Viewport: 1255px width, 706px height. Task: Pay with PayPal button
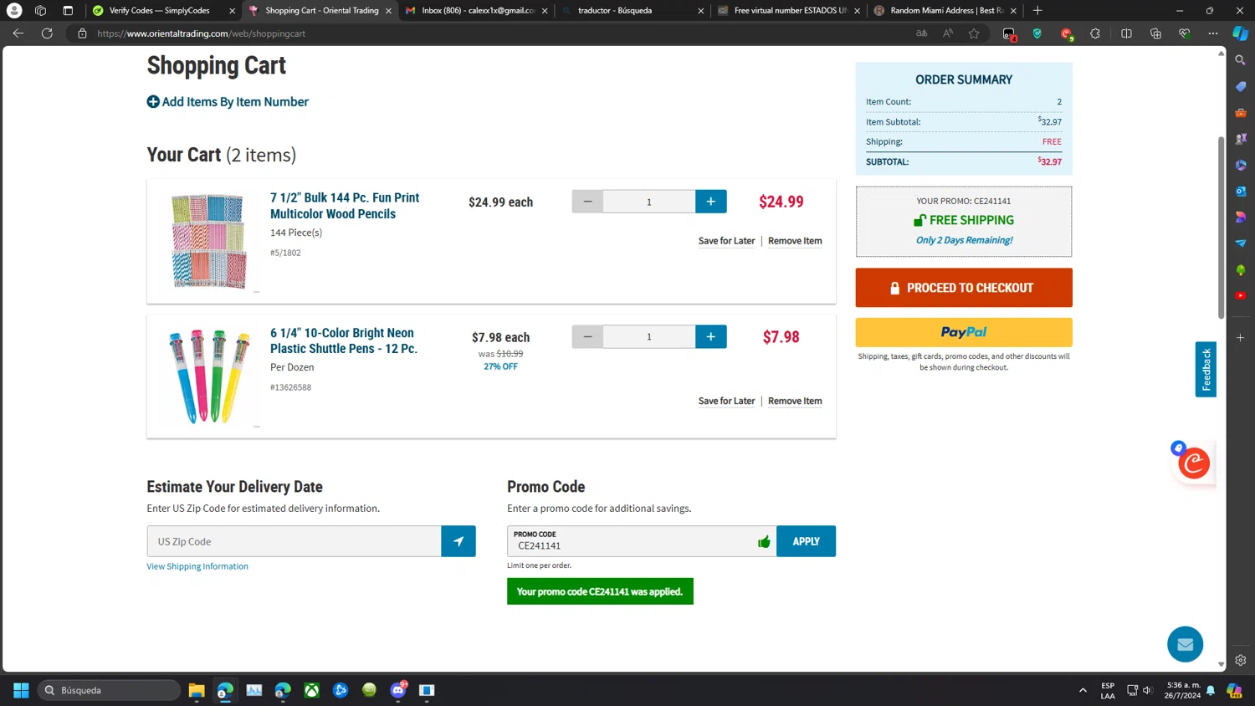pyautogui.click(x=964, y=332)
